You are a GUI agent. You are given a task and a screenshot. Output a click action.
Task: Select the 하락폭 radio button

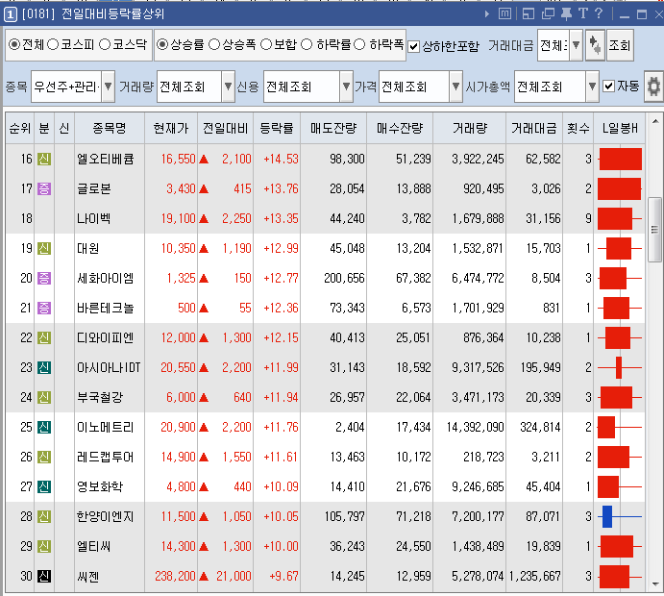coord(359,44)
